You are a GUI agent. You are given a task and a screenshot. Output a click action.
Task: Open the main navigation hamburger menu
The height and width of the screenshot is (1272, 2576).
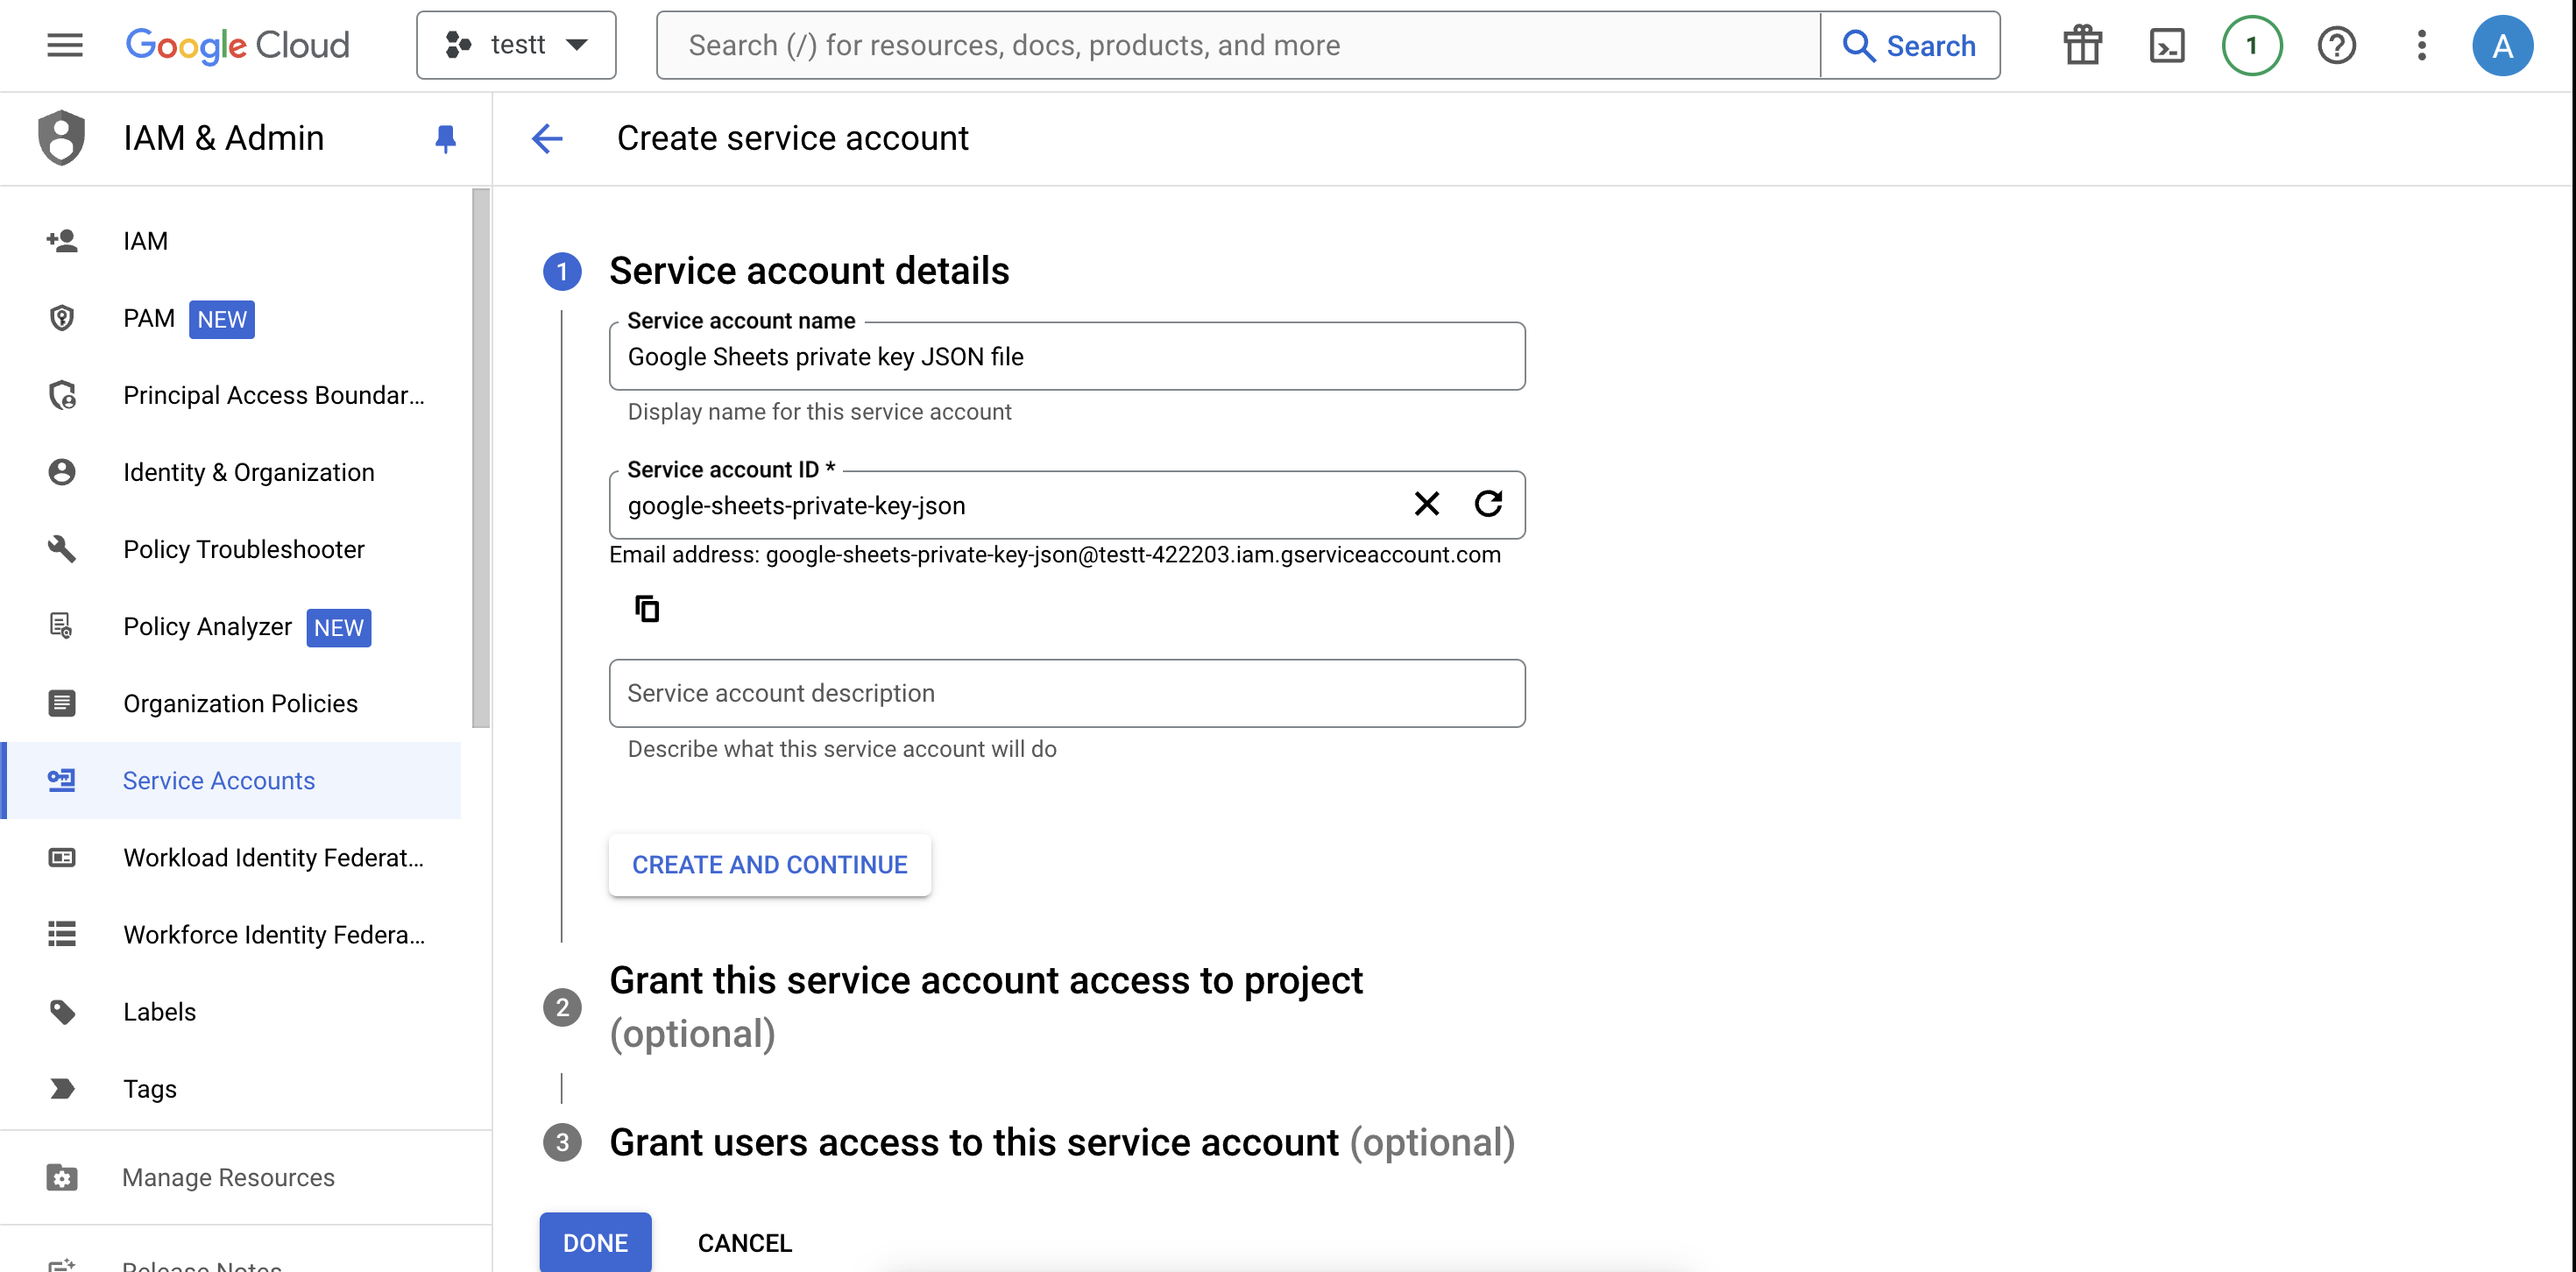(x=65, y=45)
